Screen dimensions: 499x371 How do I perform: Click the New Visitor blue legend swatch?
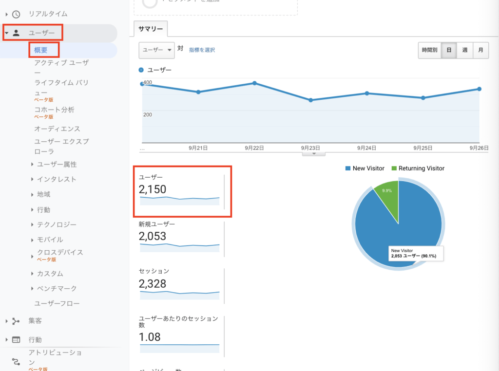[x=348, y=168]
